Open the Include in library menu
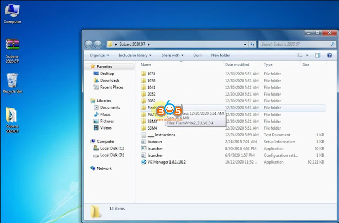The width and height of the screenshot is (339, 223). point(135,55)
